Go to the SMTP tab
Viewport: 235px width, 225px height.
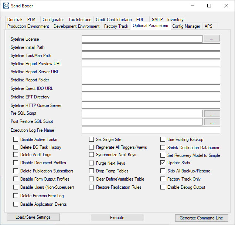pyautogui.click(x=157, y=20)
